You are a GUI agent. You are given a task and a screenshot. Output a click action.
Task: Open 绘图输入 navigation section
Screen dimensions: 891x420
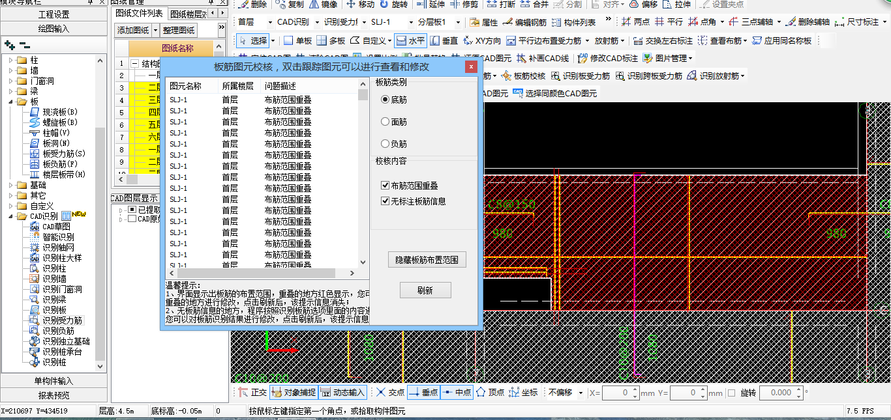coord(53,29)
